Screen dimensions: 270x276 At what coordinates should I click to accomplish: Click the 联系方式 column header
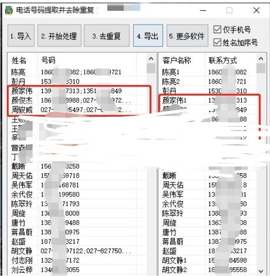[223, 60]
